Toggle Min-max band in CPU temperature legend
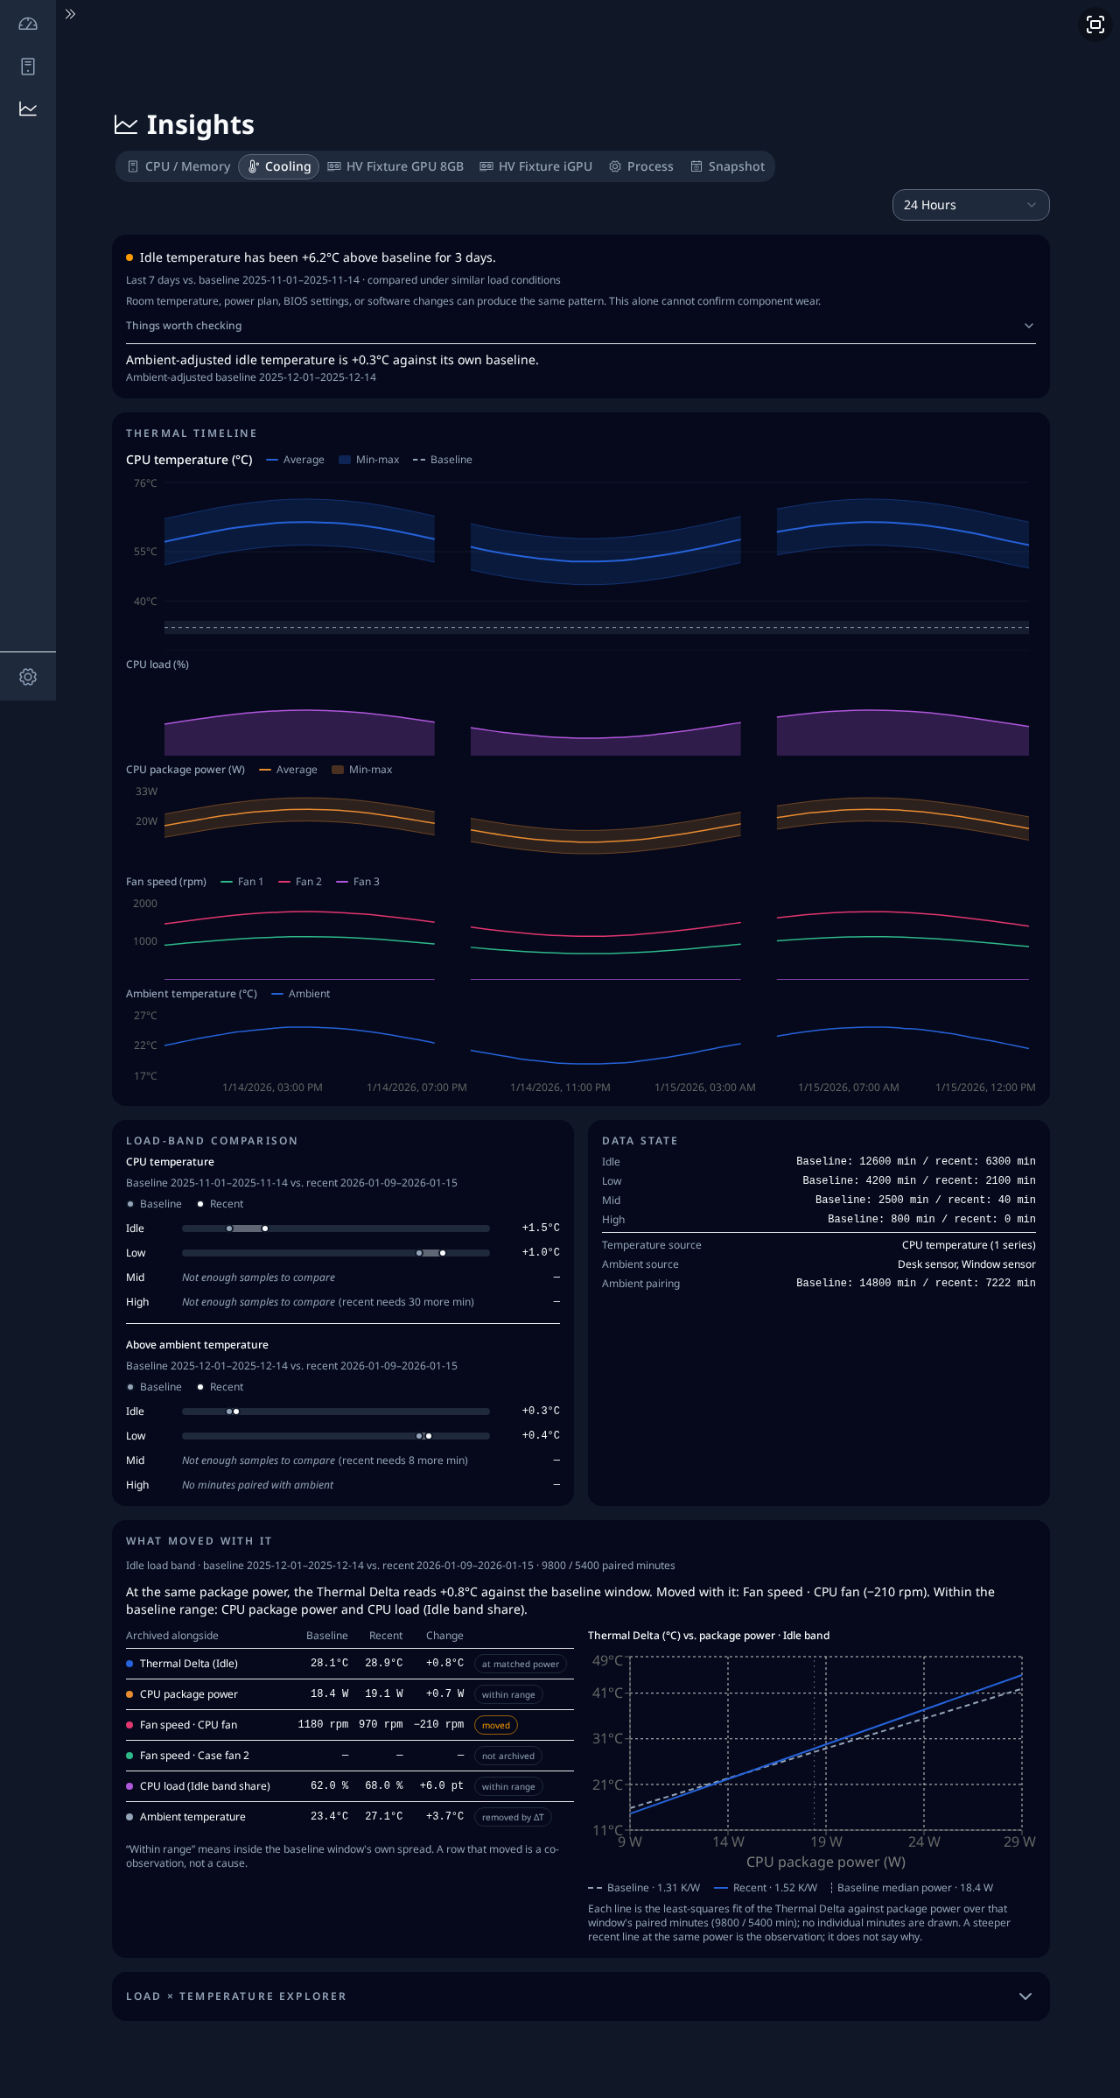The width and height of the screenshot is (1120, 2098). (x=368, y=460)
